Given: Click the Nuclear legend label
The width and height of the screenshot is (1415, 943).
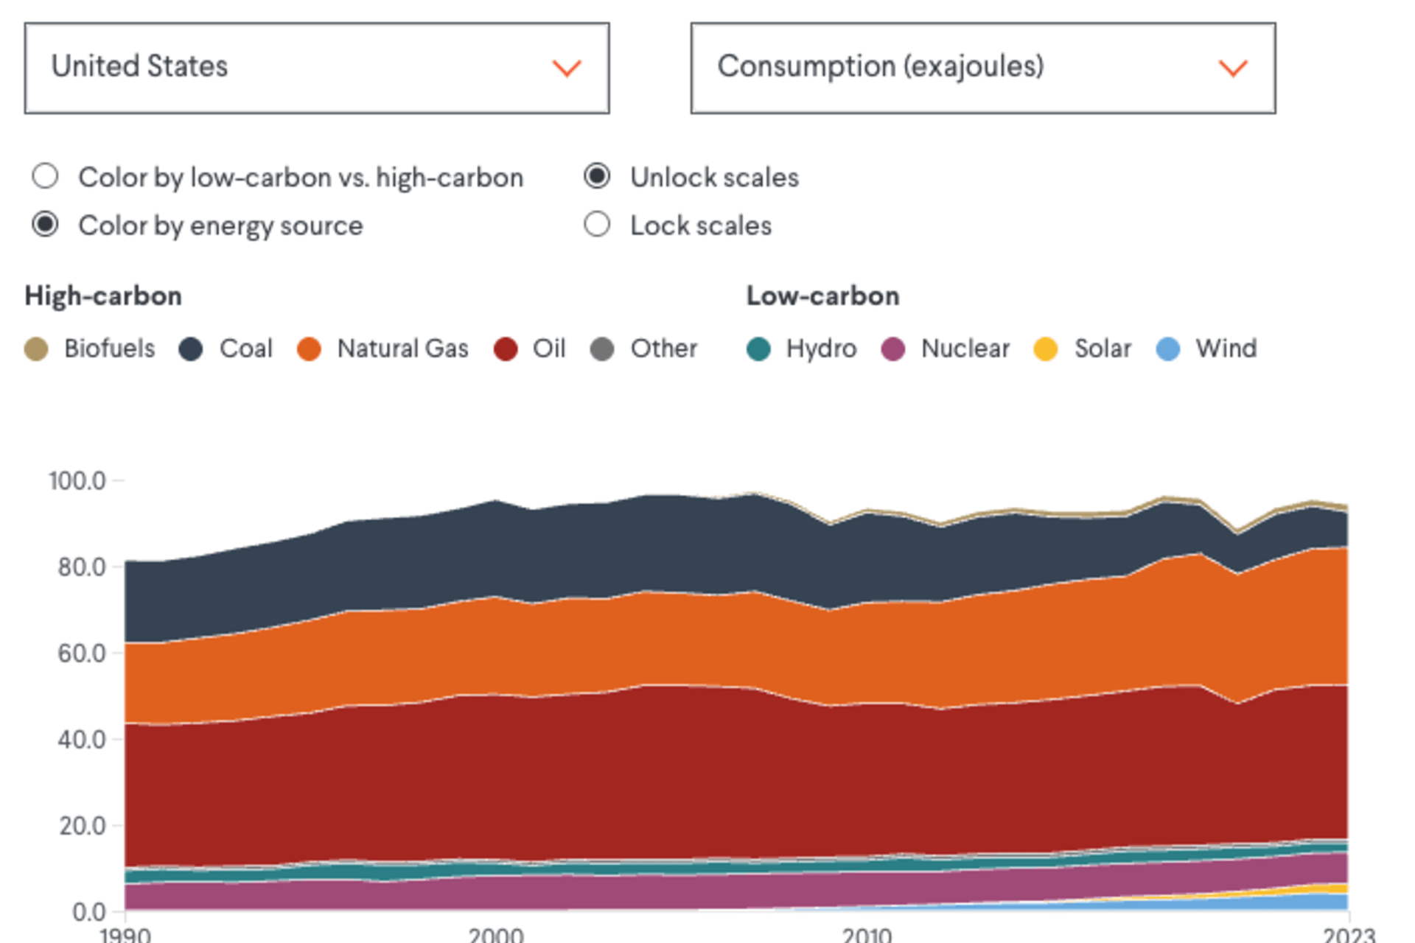Looking at the screenshot, I should click(x=965, y=348).
